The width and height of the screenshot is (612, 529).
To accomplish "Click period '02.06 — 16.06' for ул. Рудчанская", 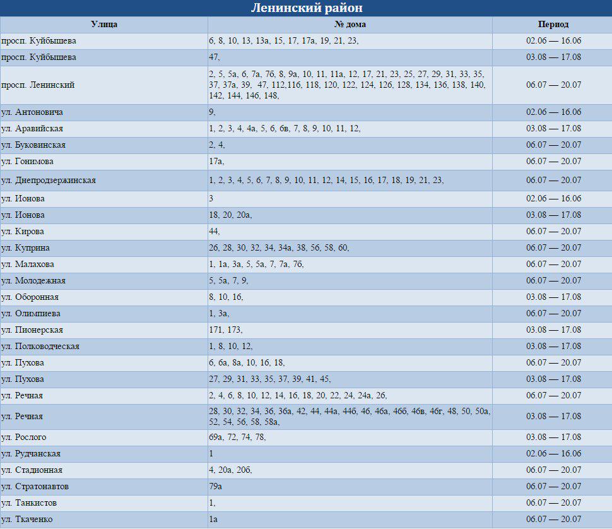I will pyautogui.click(x=553, y=453).
